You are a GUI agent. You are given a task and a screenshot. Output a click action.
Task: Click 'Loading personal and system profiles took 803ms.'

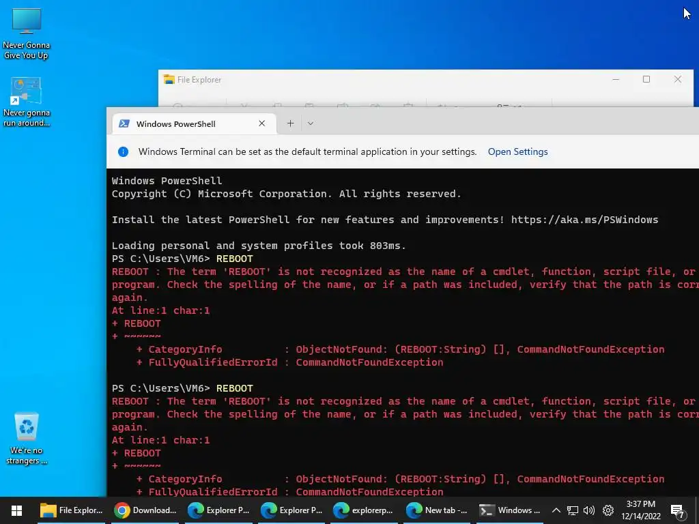click(x=259, y=246)
